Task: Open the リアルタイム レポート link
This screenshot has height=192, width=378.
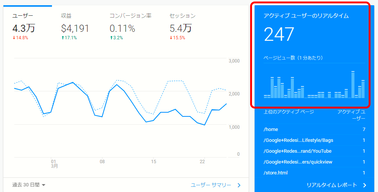Action: pyautogui.click(x=332, y=185)
